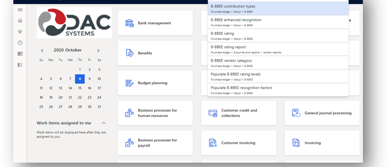The width and height of the screenshot is (390, 167).
Task: Open Workspaces icon in sidebar
Action: (x=20, y=54)
